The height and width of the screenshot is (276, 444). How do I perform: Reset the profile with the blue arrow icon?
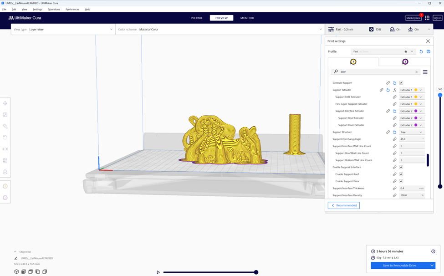[421, 51]
